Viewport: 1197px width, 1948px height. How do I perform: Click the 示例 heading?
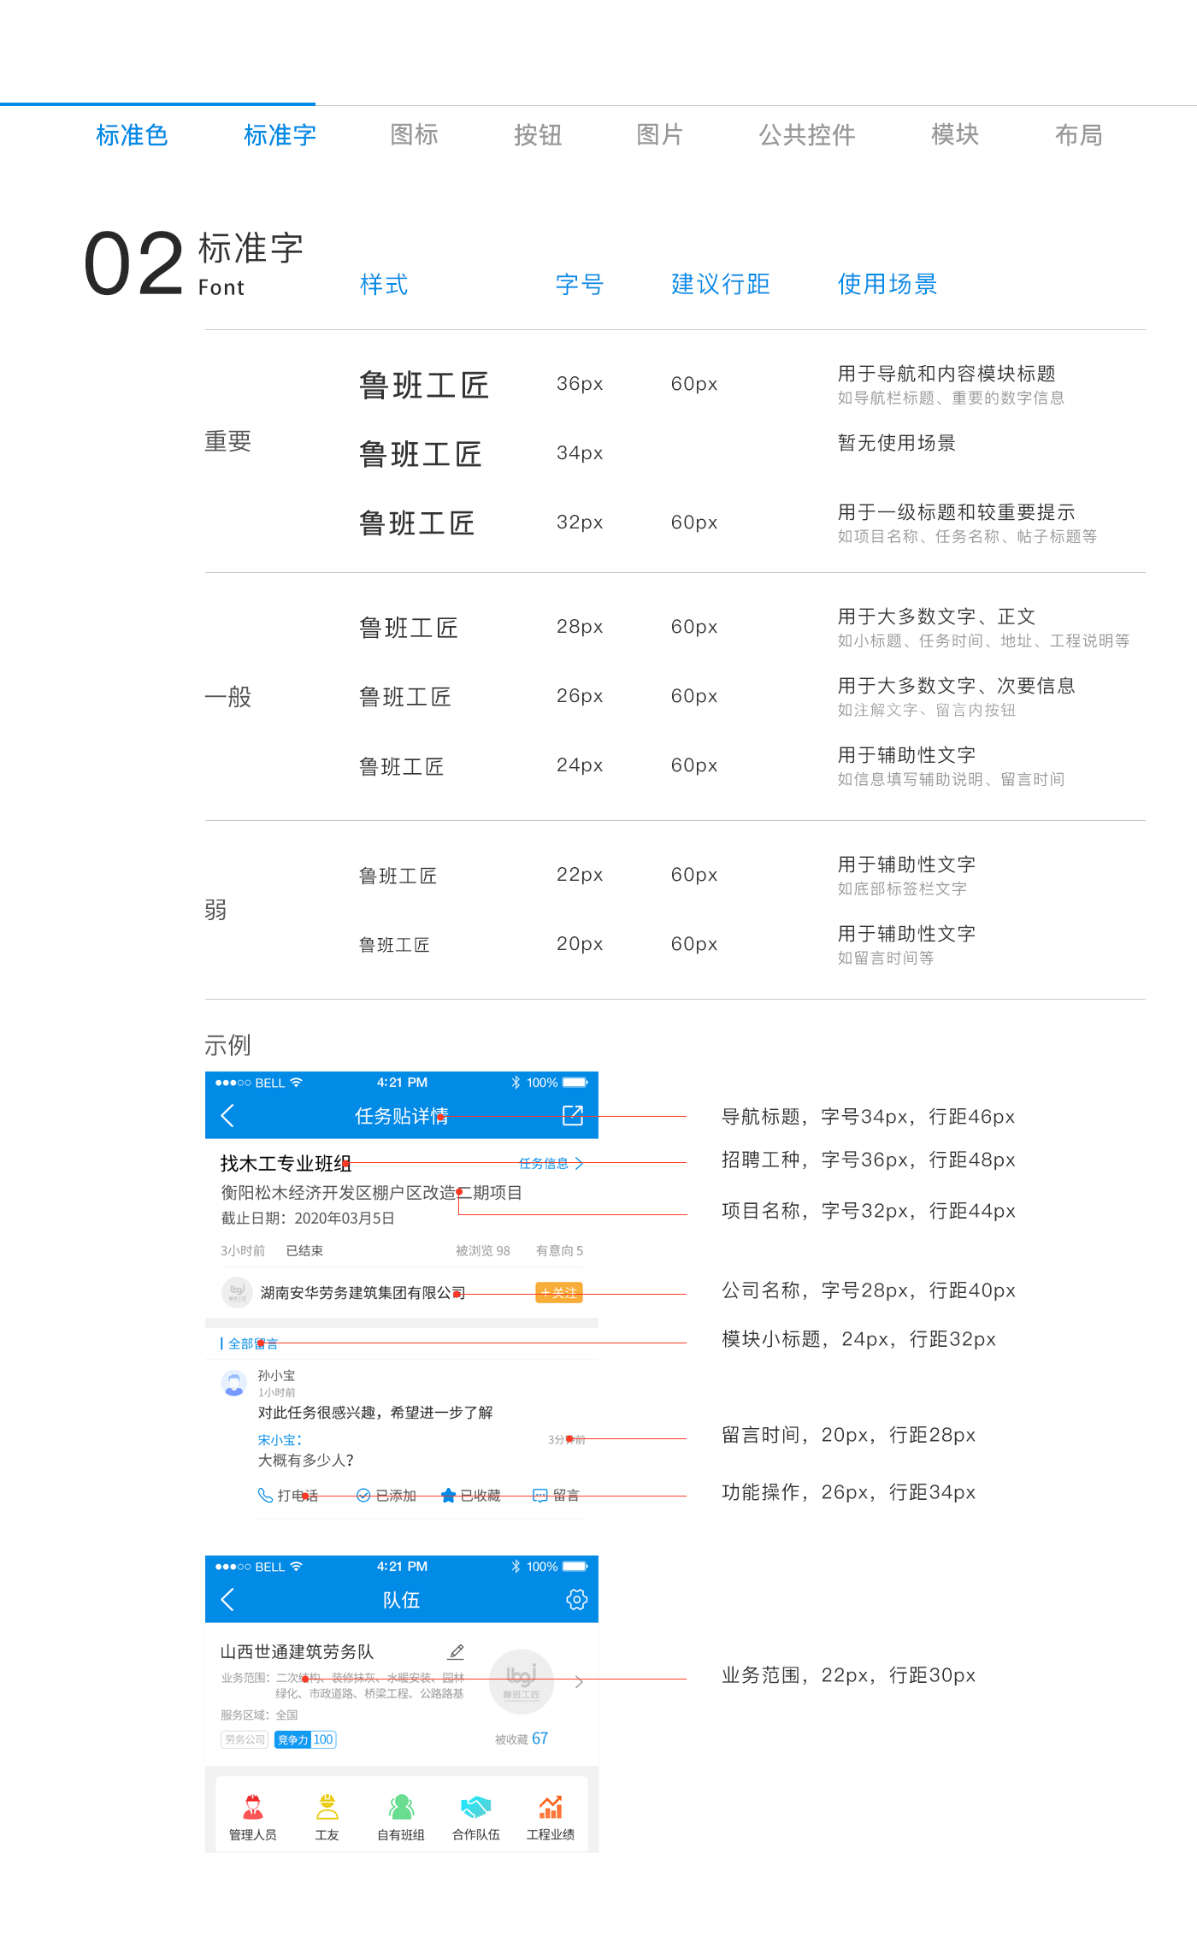coord(227,1044)
